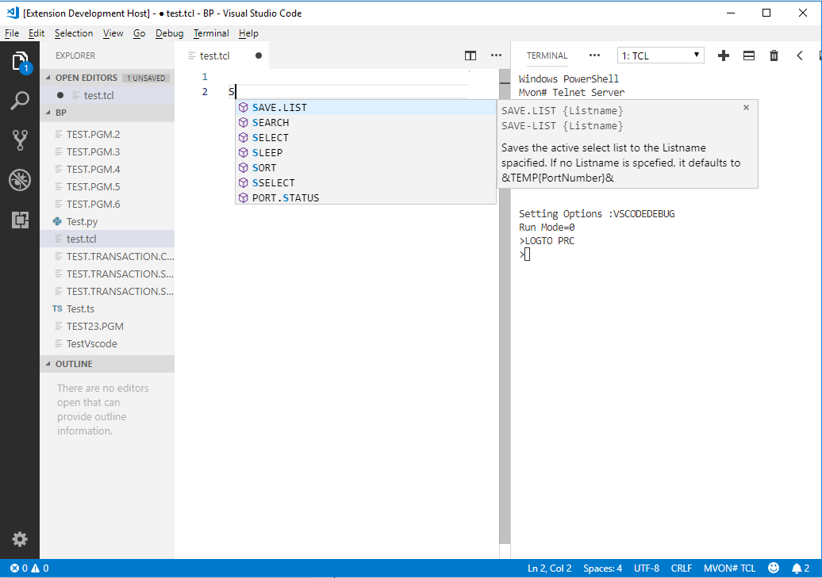Kill terminal with trash icon
This screenshot has width=822, height=578.
tap(774, 56)
